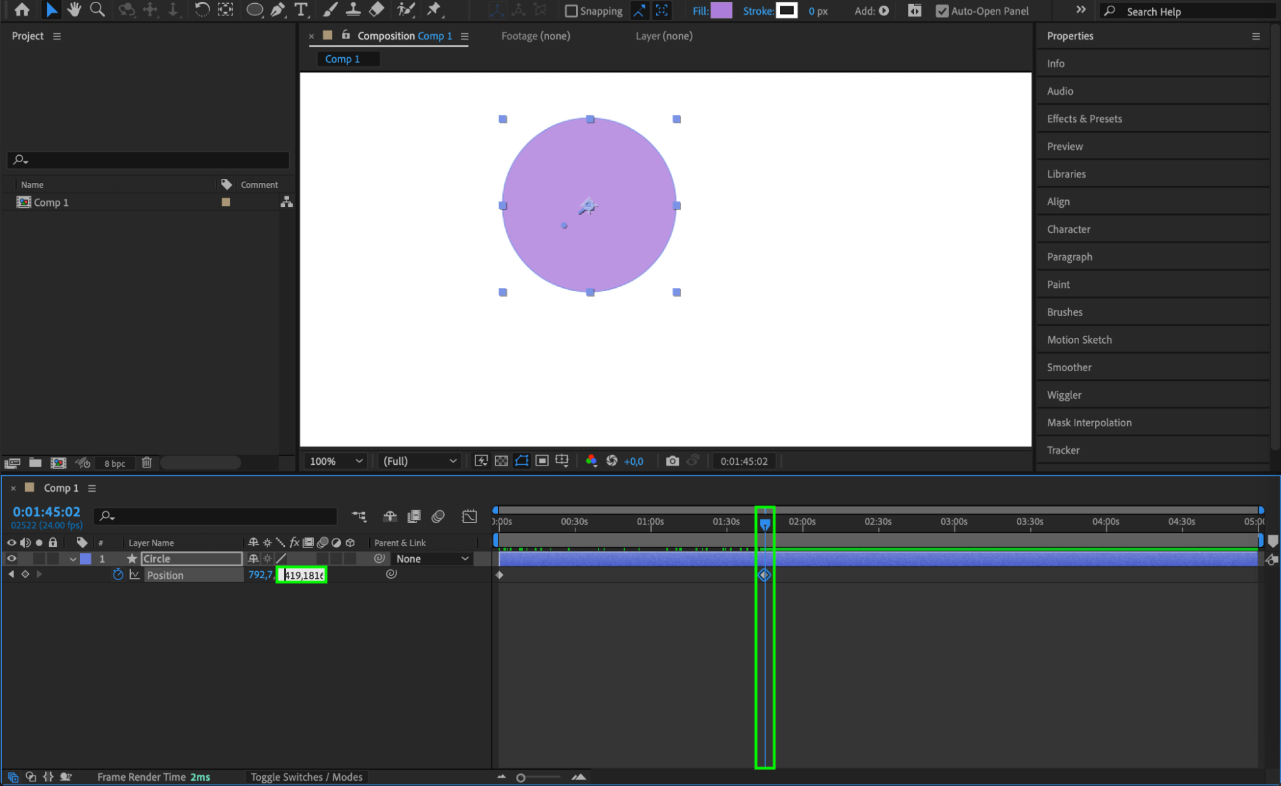Hide the Circle layer visibility eye
The width and height of the screenshot is (1281, 786).
coord(12,559)
